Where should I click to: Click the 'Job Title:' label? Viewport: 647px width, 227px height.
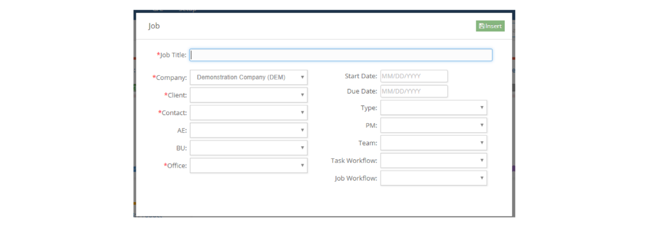point(171,55)
